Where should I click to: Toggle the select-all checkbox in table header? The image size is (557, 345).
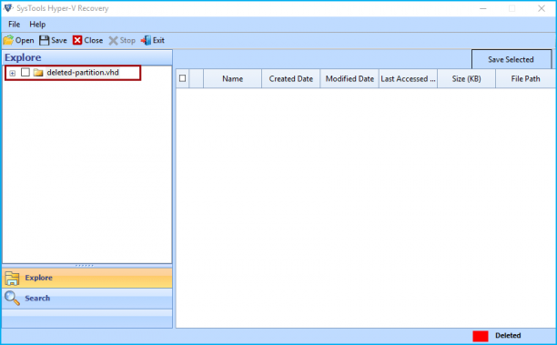pos(183,78)
